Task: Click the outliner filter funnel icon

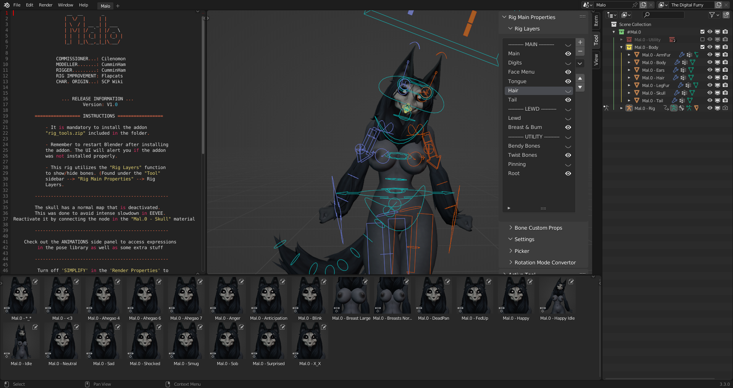Action: point(712,15)
